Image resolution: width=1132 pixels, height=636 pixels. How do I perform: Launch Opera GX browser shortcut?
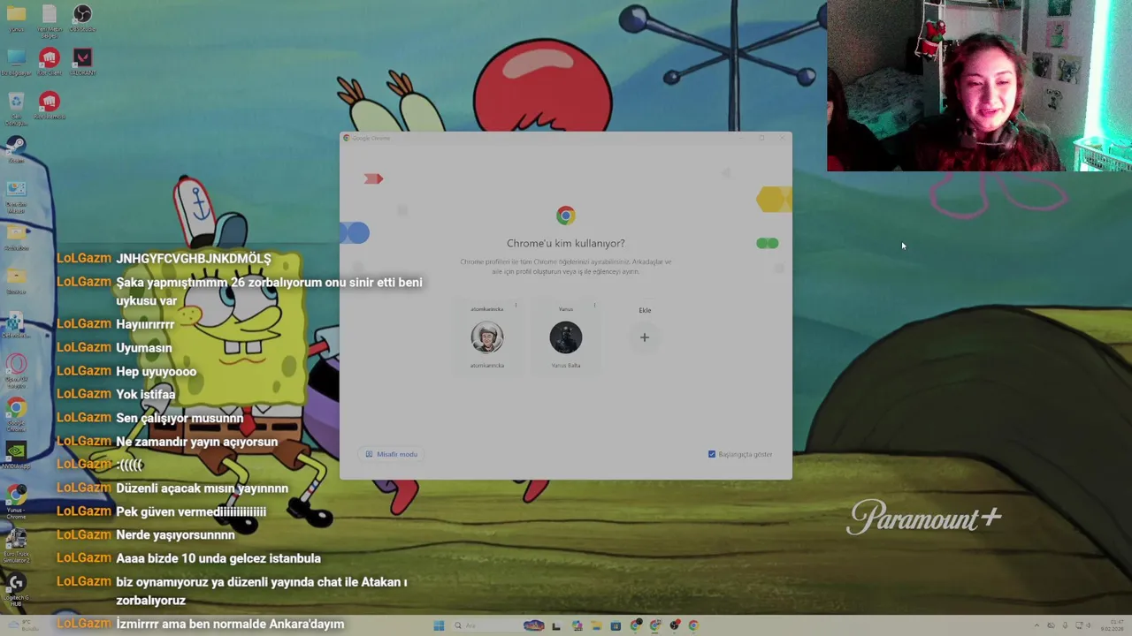pyautogui.click(x=16, y=370)
